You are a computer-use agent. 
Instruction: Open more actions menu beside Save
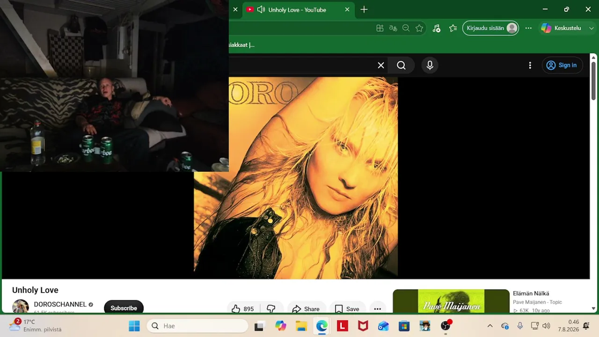(x=378, y=309)
